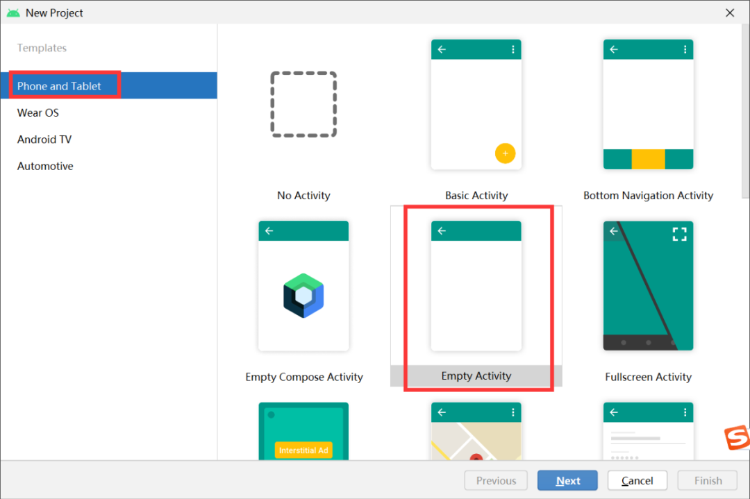The height and width of the screenshot is (499, 750).
Task: Choose the map activity template thumbnail
Action: point(476,431)
